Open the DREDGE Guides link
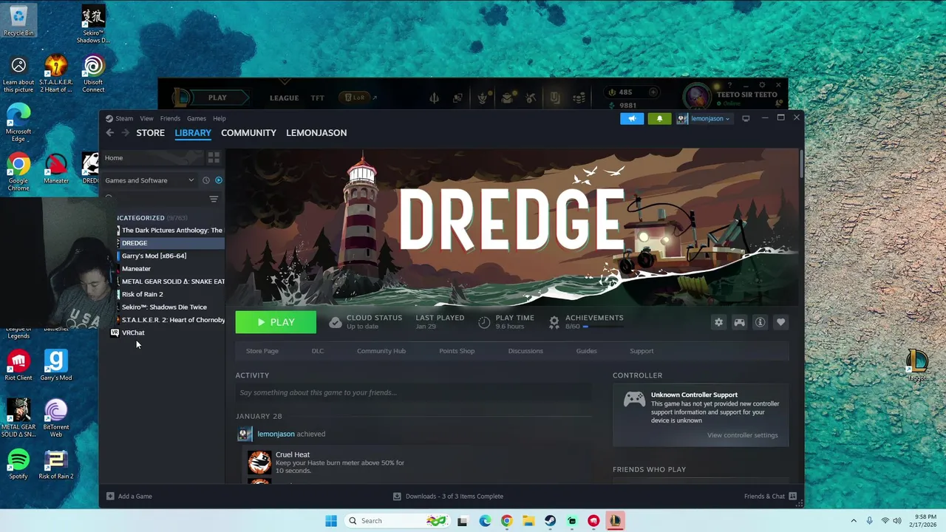Viewport: 946px width, 532px height. (586, 351)
